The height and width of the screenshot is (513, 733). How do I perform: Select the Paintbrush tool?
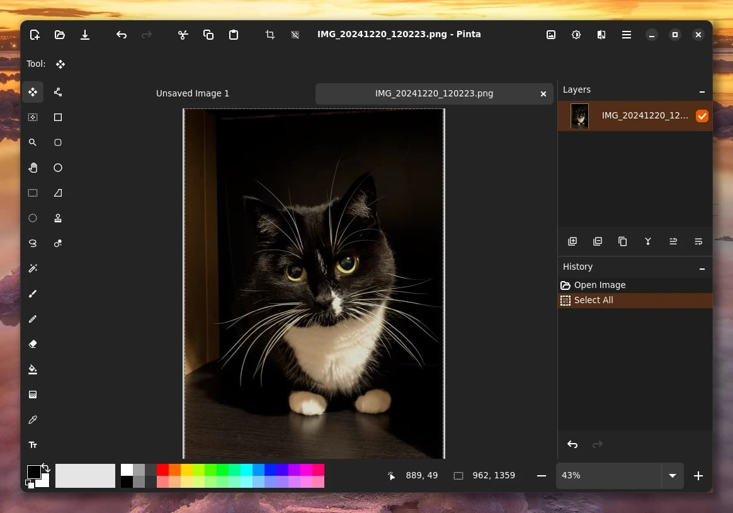33,294
